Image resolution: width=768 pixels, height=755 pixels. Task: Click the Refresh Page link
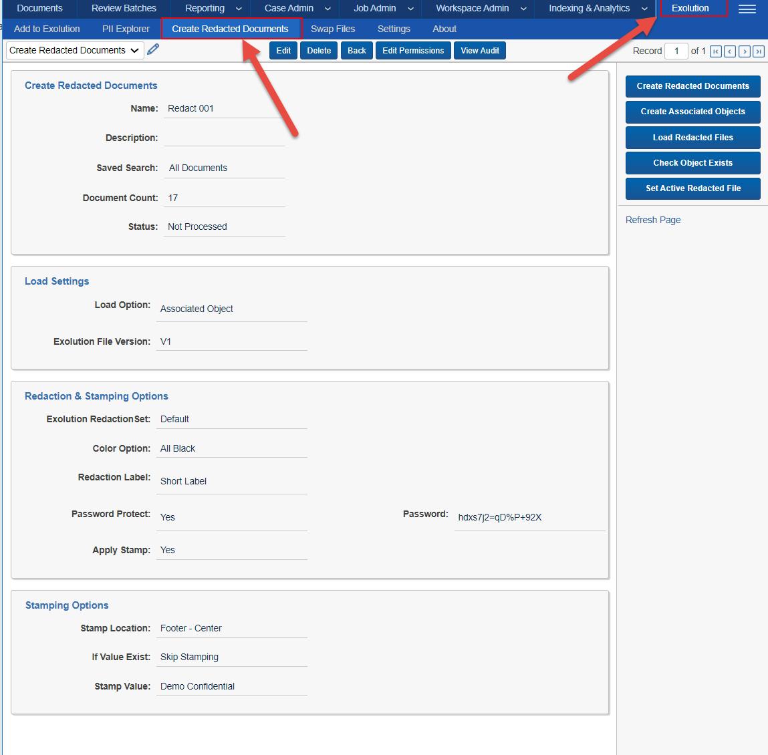(653, 220)
